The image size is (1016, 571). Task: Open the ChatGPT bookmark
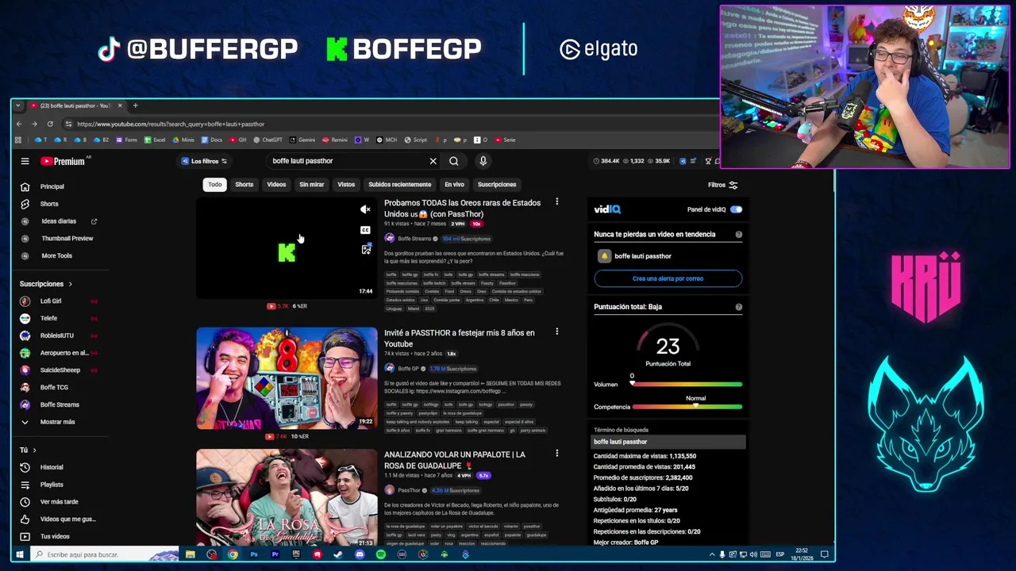click(267, 140)
